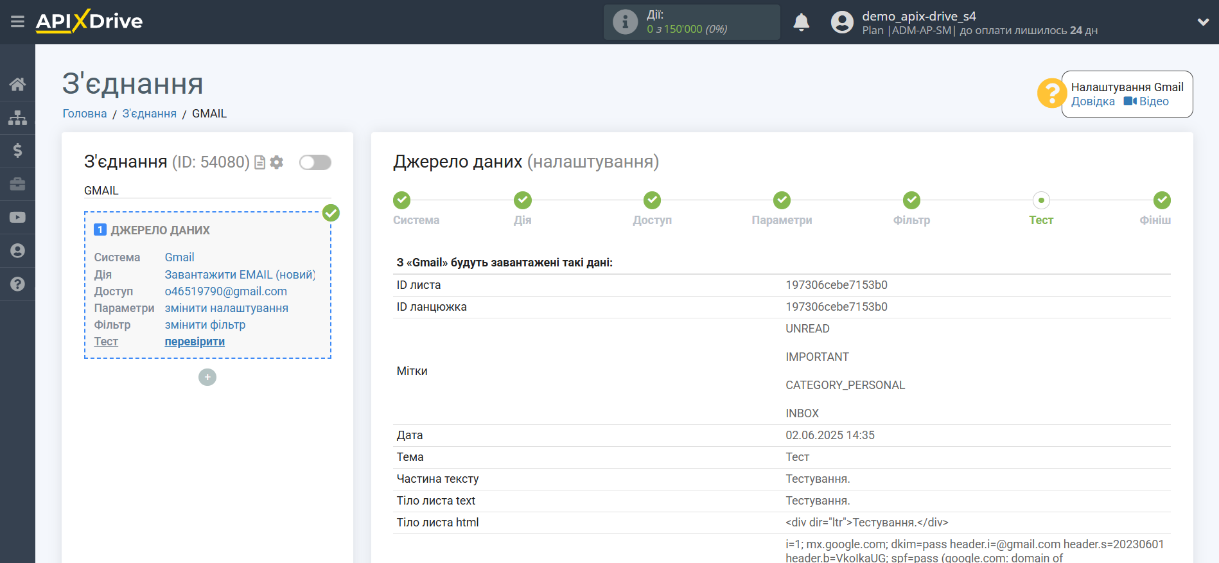1219x563 pixels.
Task: Open connections sitemap sidebar icon
Action: pyautogui.click(x=17, y=117)
